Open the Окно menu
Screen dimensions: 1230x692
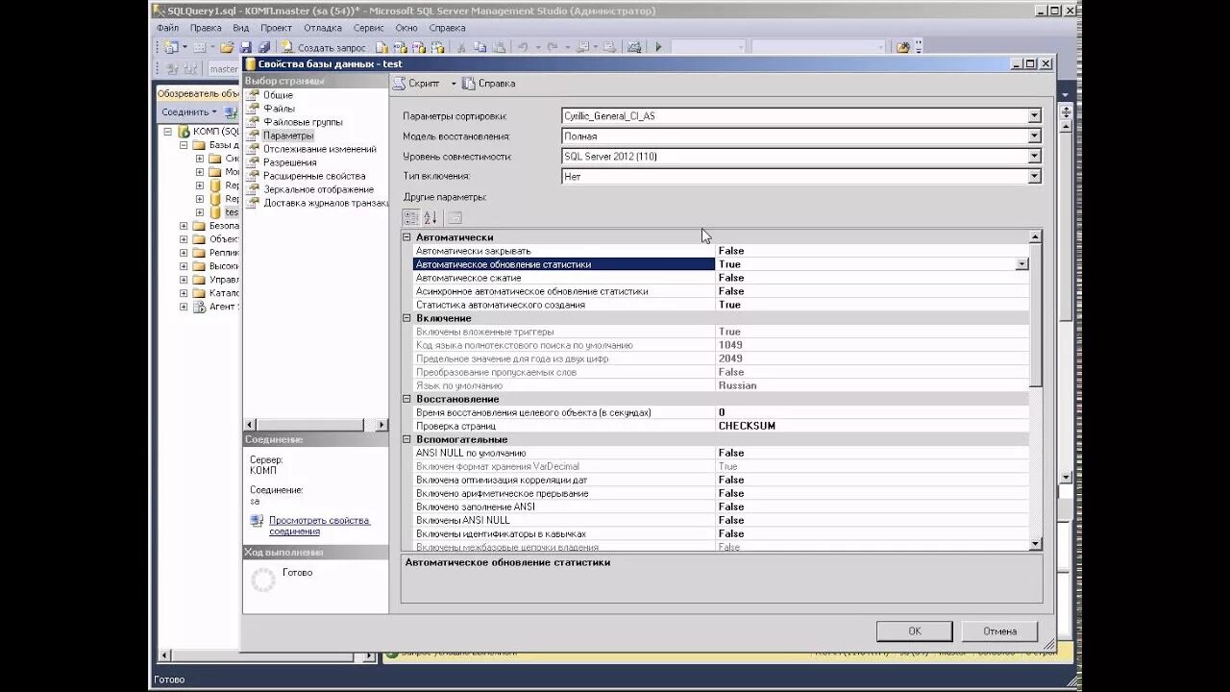point(406,28)
